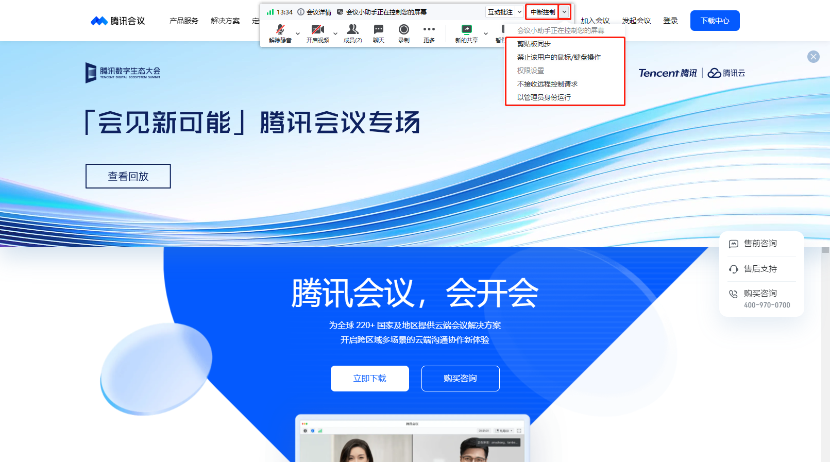Click the 400-970-0700 phone number
Image resolution: width=830 pixels, height=462 pixels.
[767, 305]
